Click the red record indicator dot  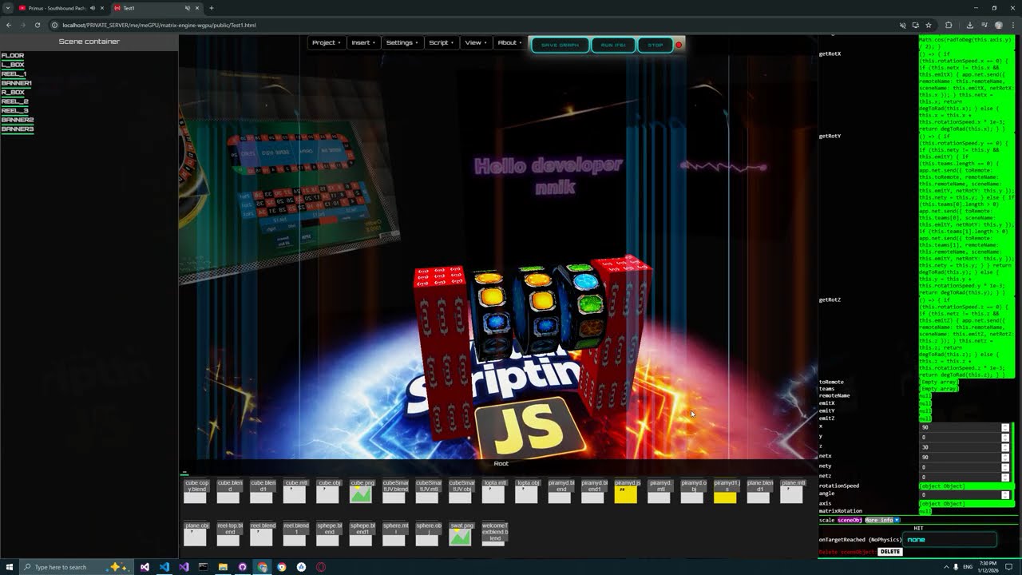(x=679, y=45)
